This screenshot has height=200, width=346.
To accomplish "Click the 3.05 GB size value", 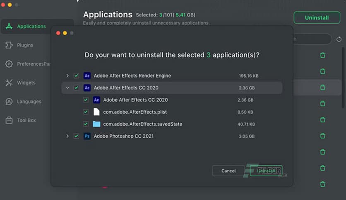I will 247,136.
